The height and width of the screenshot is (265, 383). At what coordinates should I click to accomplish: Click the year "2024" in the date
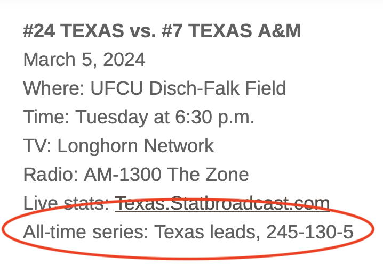click(x=124, y=60)
